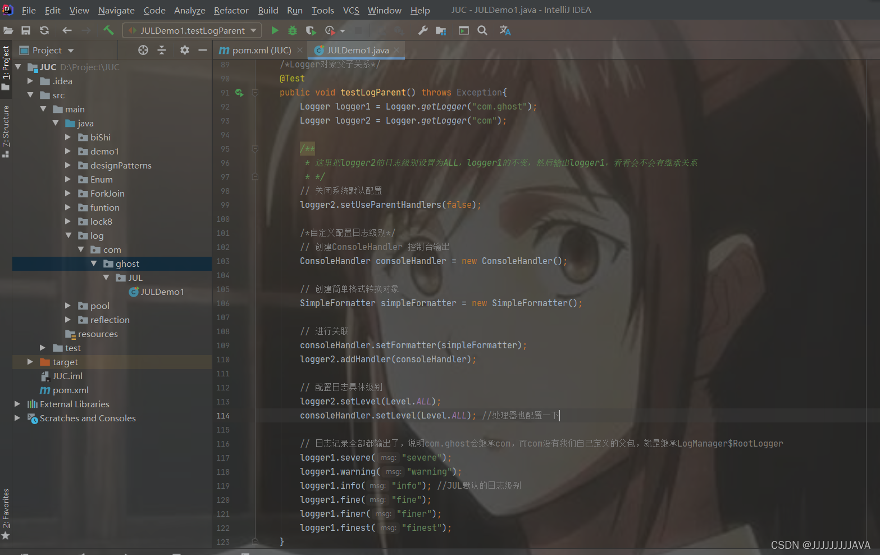Hide the Project panel with minus icon
Viewport: 880px width, 555px height.
pos(203,51)
